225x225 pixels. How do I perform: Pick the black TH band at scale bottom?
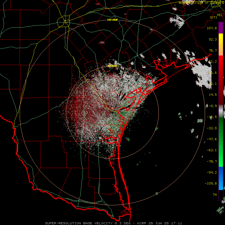[221, 195]
